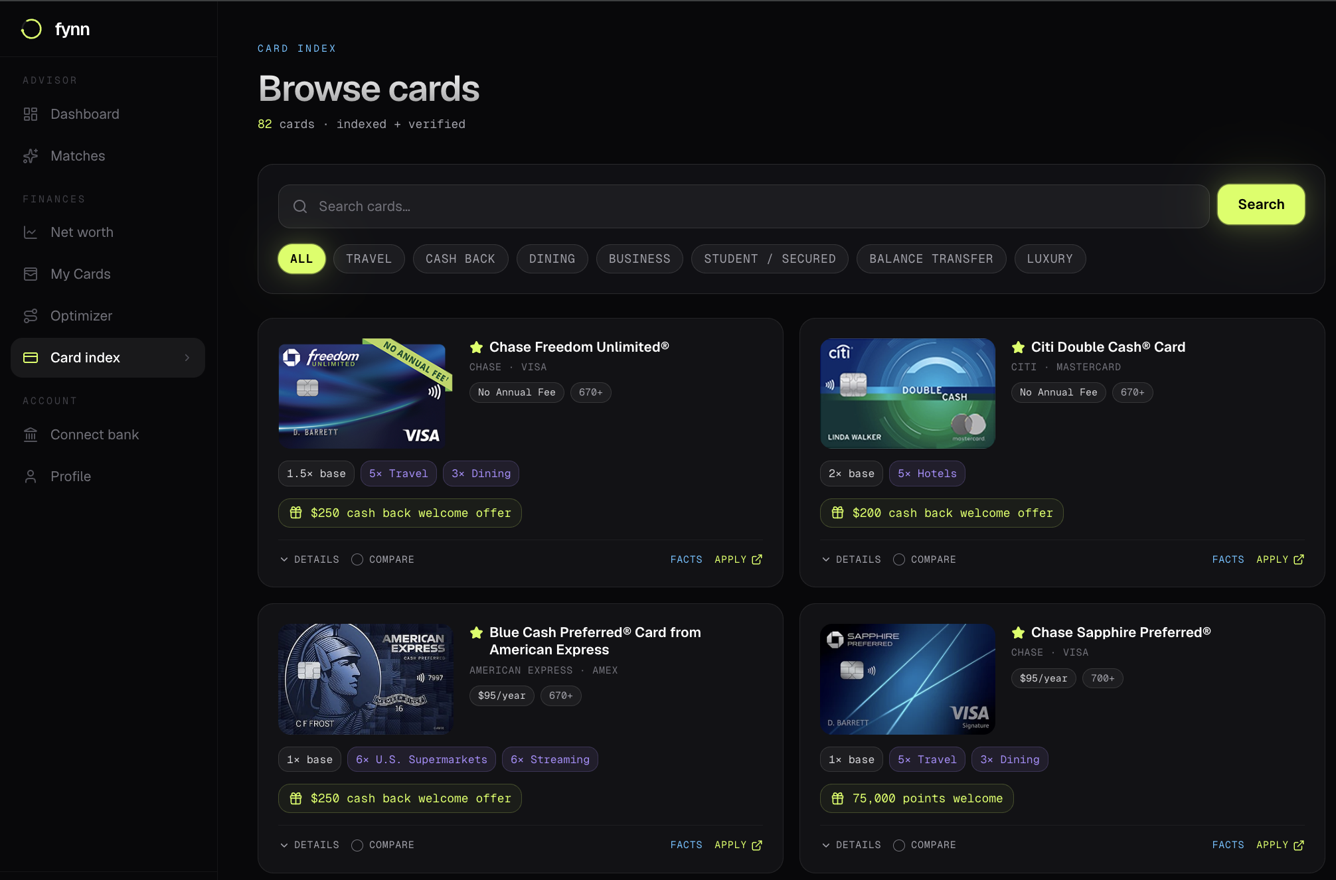This screenshot has width=1336, height=880.
Task: Open Facts for Chase Freedom Unlimited
Action: tap(686, 559)
